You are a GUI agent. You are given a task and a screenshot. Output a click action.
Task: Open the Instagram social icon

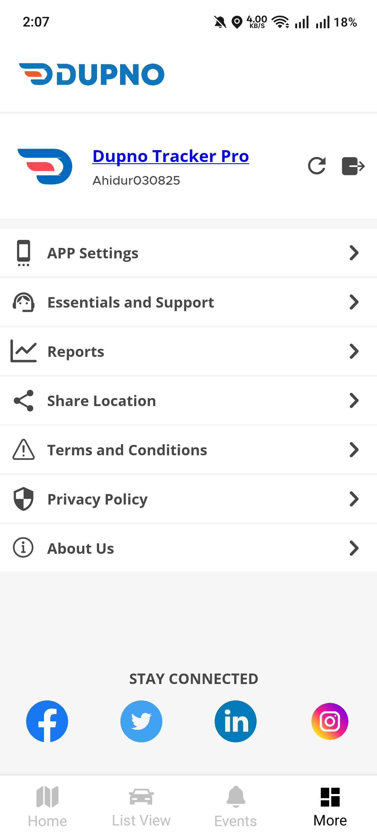(330, 721)
